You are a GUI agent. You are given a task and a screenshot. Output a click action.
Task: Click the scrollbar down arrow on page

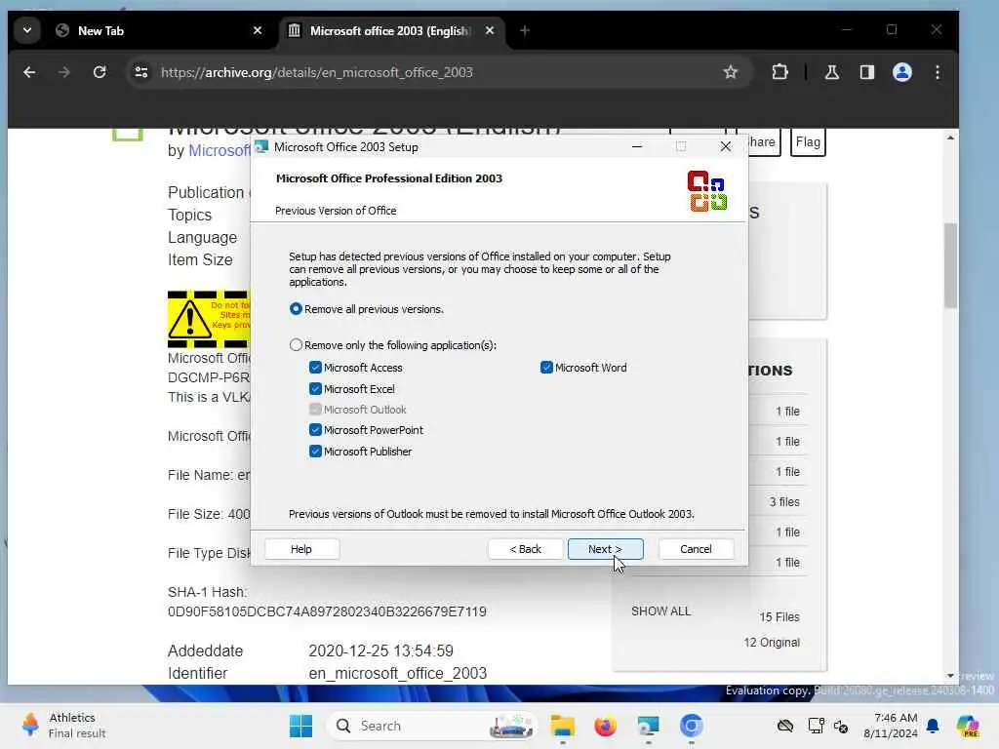click(950, 676)
